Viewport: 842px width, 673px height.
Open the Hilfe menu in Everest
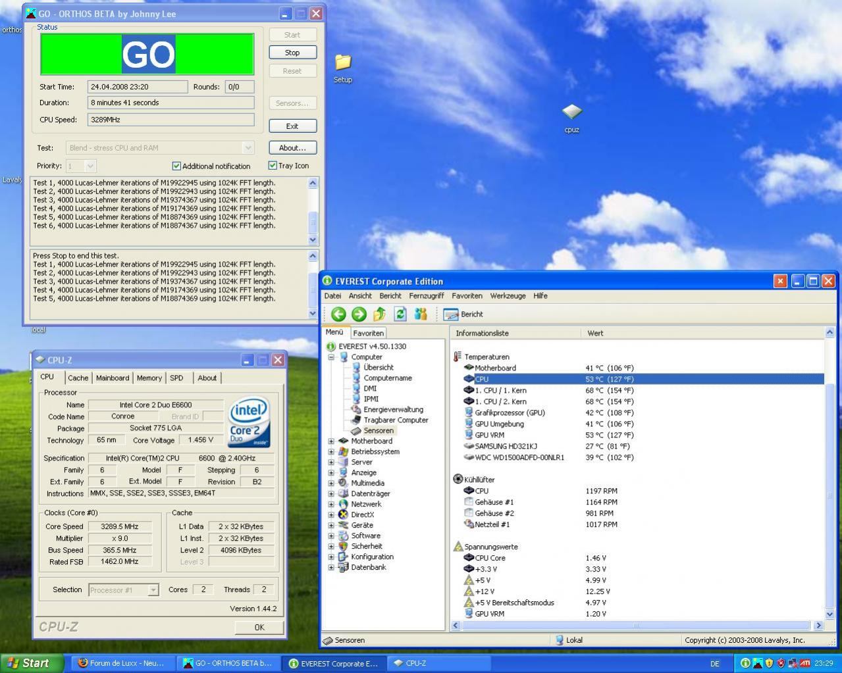click(x=540, y=296)
